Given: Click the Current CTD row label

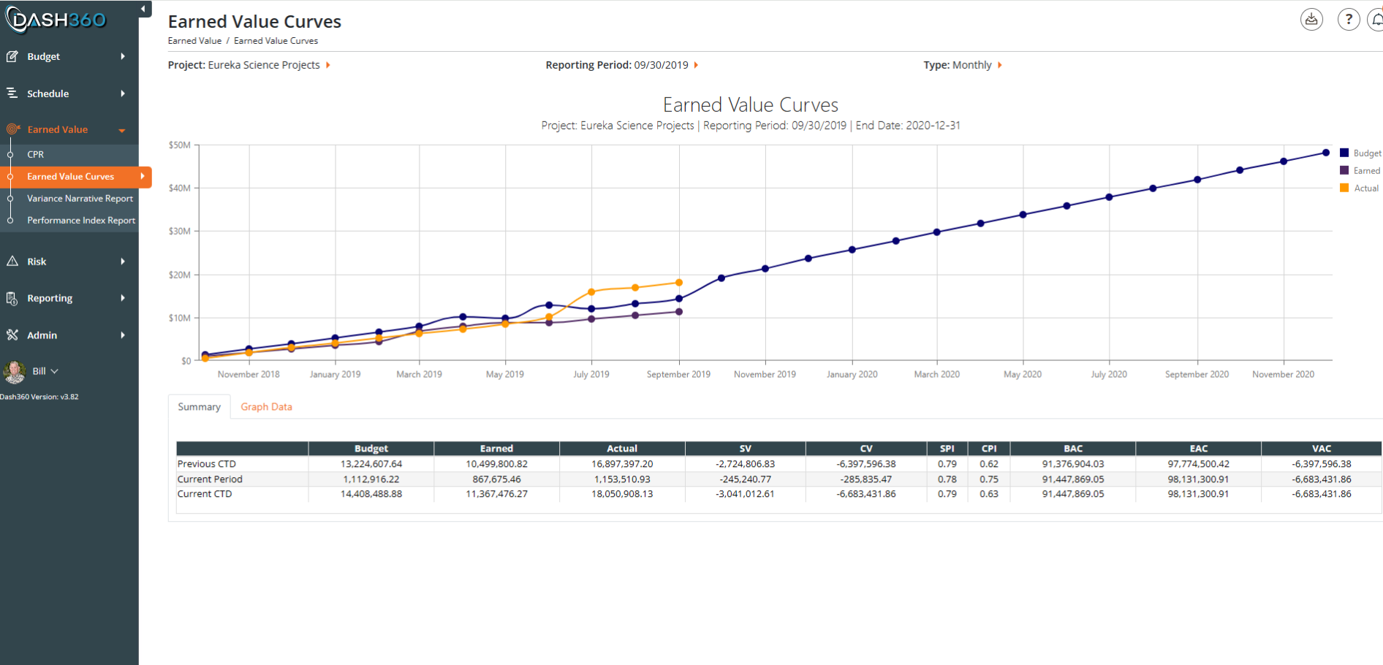Looking at the screenshot, I should coord(205,494).
